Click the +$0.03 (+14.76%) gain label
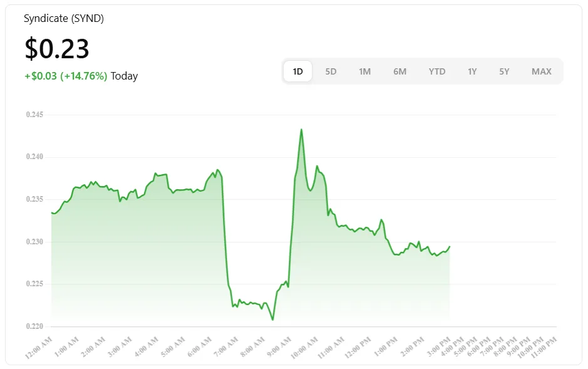588x369 pixels. pos(64,75)
